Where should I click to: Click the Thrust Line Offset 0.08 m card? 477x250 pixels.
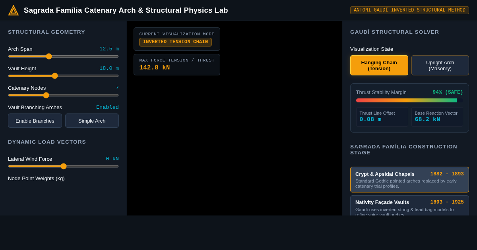tap(382, 117)
